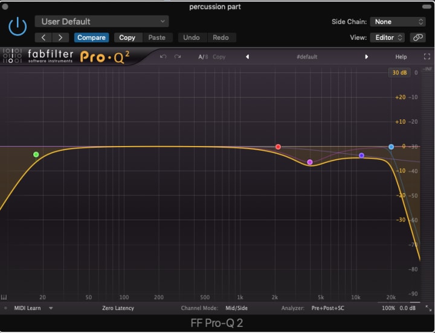Toggle the Compare button
The width and height of the screenshot is (435, 333).
click(91, 37)
